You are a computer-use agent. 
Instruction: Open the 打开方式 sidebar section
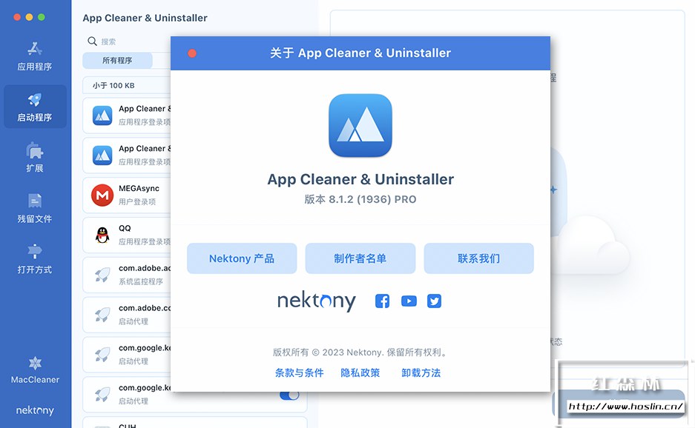(x=35, y=259)
